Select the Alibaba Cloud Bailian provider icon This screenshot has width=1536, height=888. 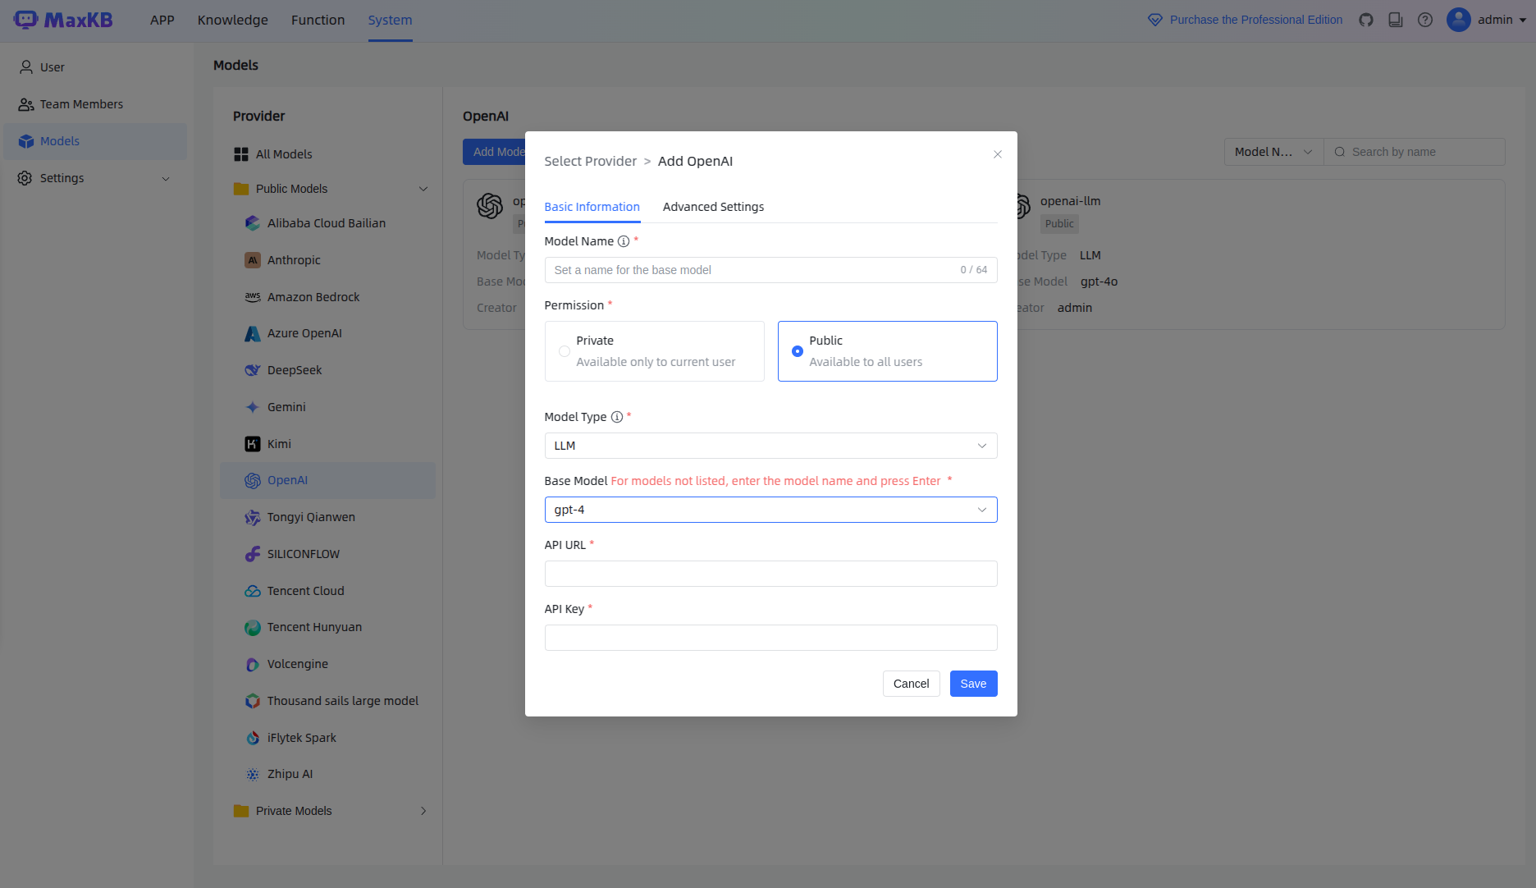tap(253, 223)
